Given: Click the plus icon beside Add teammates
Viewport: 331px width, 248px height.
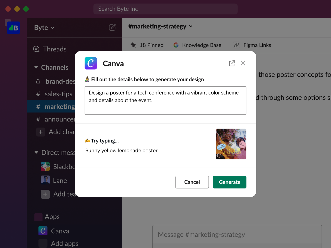Looking at the screenshot, I should click(x=45, y=194).
